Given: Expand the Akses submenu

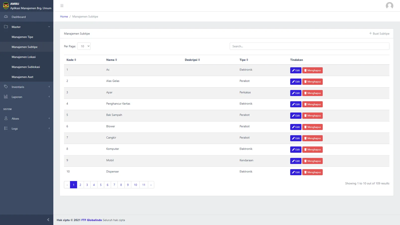Looking at the screenshot, I should click(49, 118).
